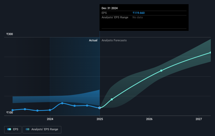Viewport: 215px width, 136px height.
Task: Click the ₹119.660 EPS value in tooltip
Action: click(x=139, y=13)
